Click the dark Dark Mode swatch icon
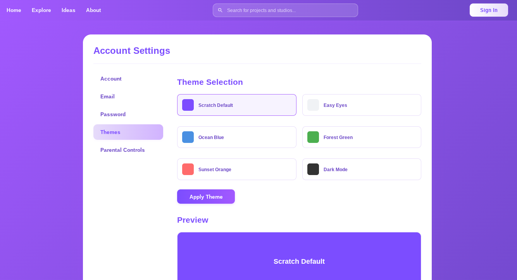Image resolution: width=517 pixels, height=280 pixels. point(313,169)
